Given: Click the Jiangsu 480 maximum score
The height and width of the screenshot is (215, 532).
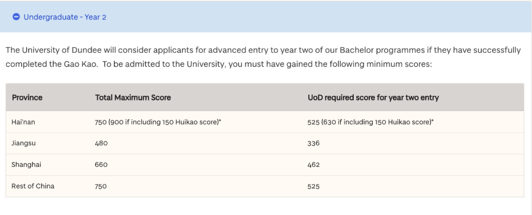Looking at the screenshot, I should click(x=101, y=144).
